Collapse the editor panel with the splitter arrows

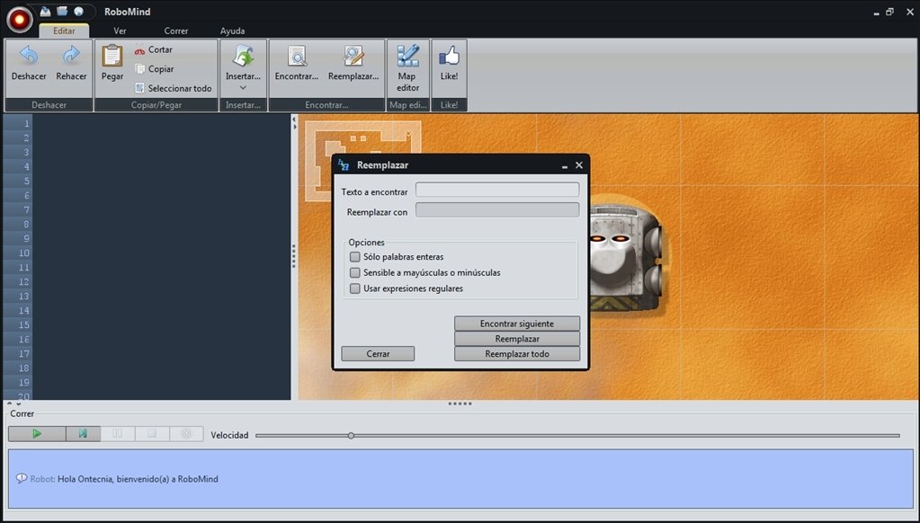(x=294, y=121)
